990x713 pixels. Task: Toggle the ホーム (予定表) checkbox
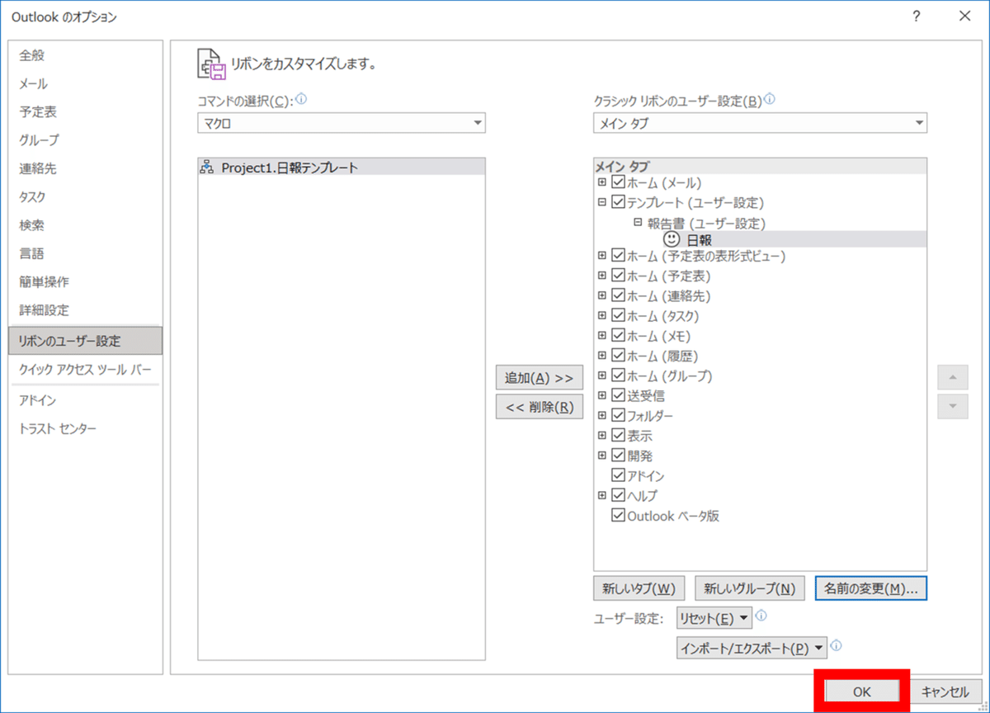(x=618, y=276)
